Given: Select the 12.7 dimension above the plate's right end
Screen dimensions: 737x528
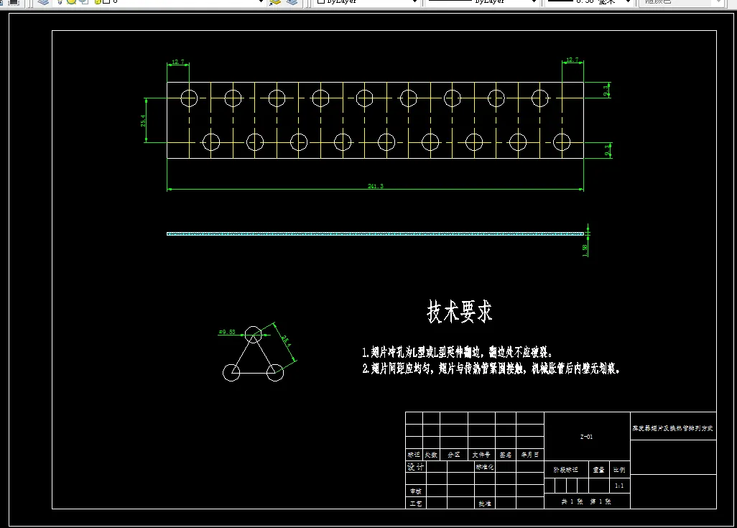Looking at the screenshot, I should click(x=572, y=60).
